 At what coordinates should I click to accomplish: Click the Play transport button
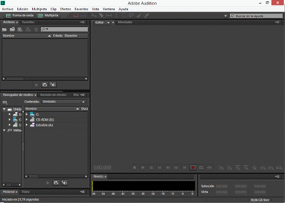(143, 167)
